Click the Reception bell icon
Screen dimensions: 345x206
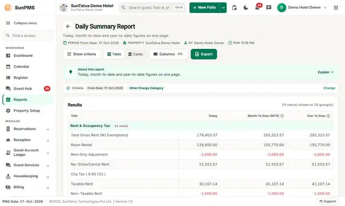[8, 140]
